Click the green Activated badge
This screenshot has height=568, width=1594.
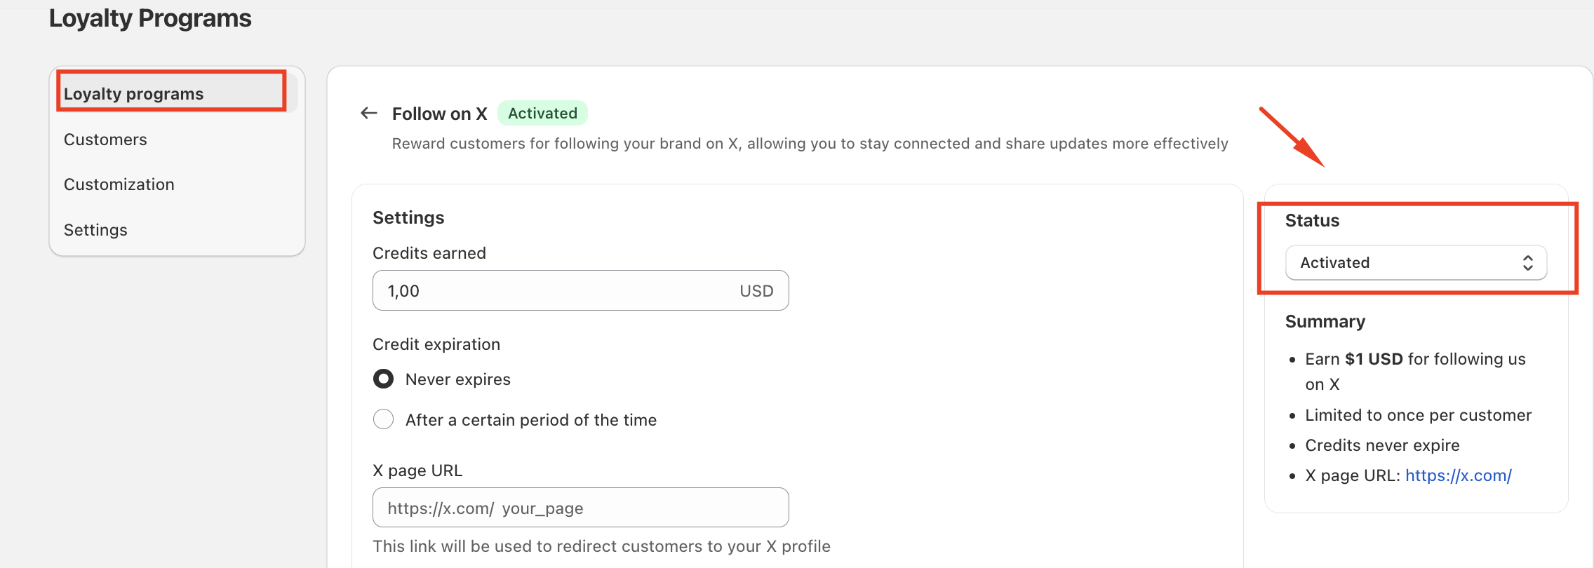pyautogui.click(x=542, y=113)
